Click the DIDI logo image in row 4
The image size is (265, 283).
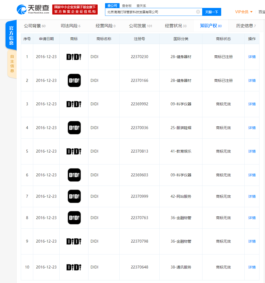[74, 128]
